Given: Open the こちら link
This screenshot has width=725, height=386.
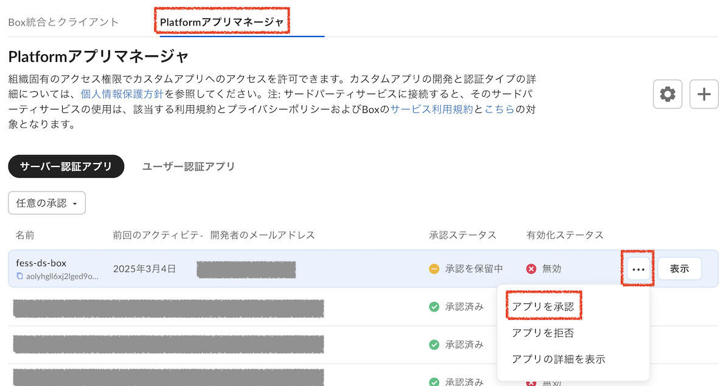Looking at the screenshot, I should pos(499,109).
